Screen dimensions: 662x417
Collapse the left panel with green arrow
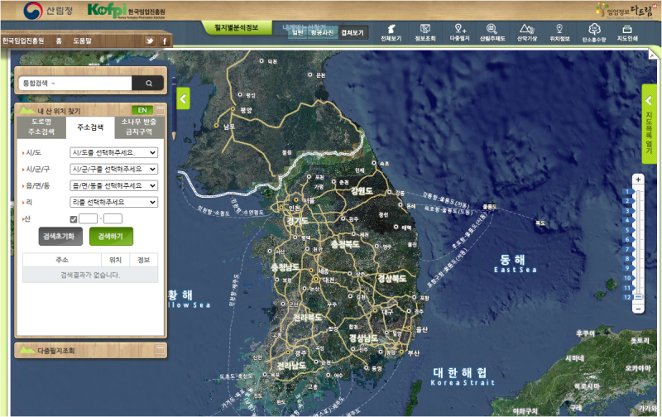click(183, 98)
